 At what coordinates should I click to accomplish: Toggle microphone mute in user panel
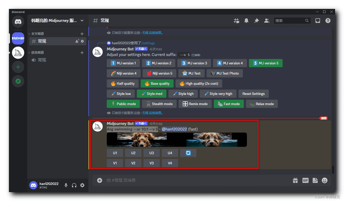[66, 185]
